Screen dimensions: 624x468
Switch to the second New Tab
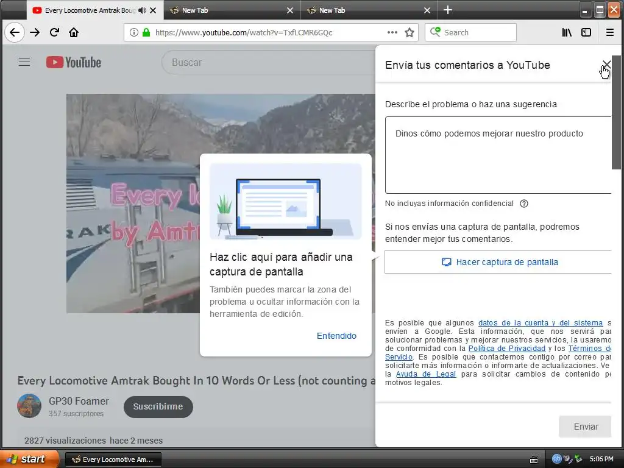[x=369, y=10]
